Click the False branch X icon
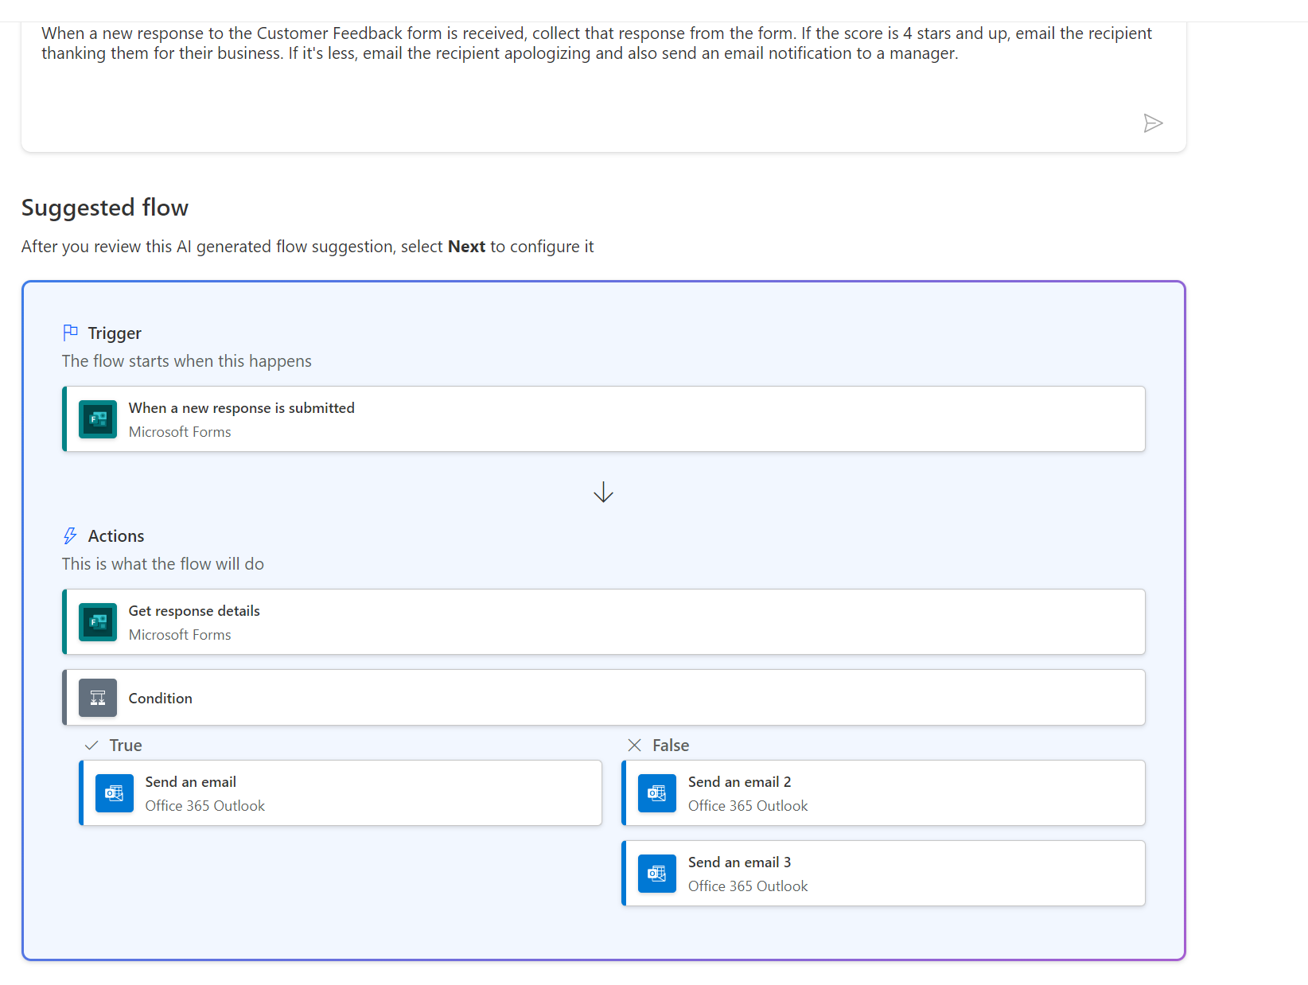 point(634,746)
